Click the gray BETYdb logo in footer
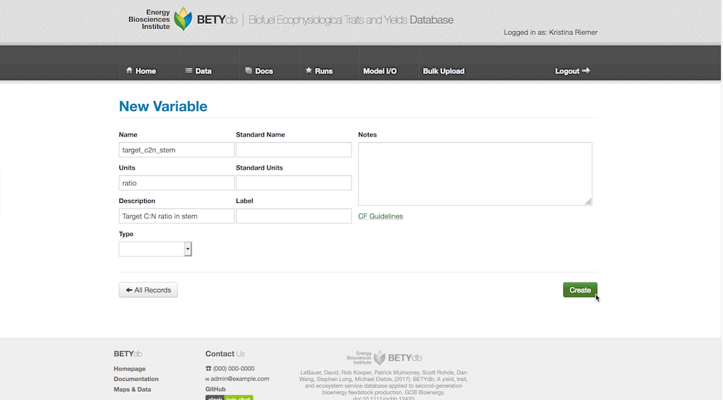The width and height of the screenshot is (723, 400). 385,358
